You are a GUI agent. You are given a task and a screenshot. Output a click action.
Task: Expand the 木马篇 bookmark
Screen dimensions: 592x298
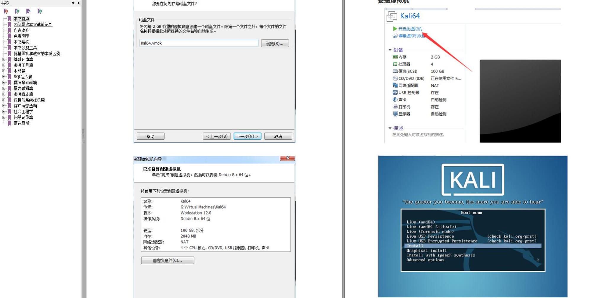(x=4, y=71)
